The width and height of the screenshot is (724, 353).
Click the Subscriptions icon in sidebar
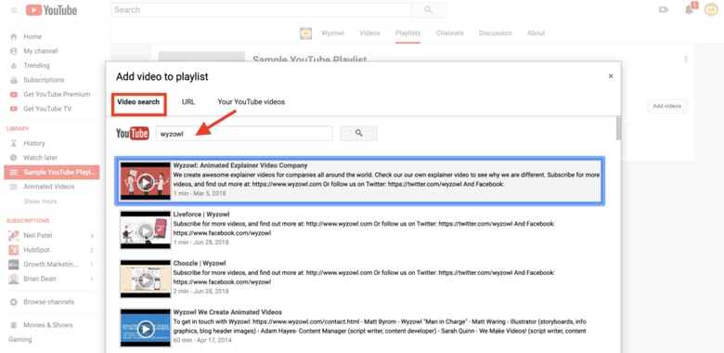click(14, 80)
